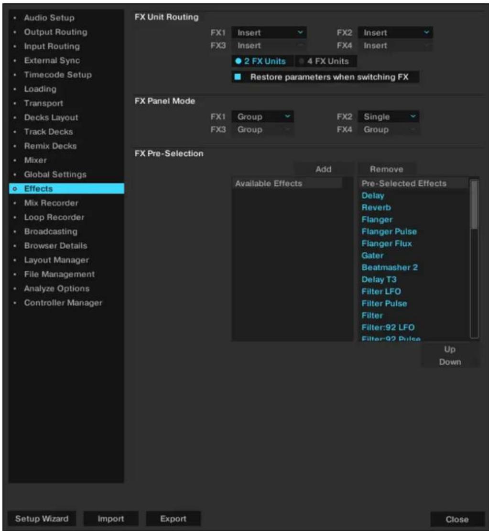Select the 4 FX Units radio option

pyautogui.click(x=326, y=61)
